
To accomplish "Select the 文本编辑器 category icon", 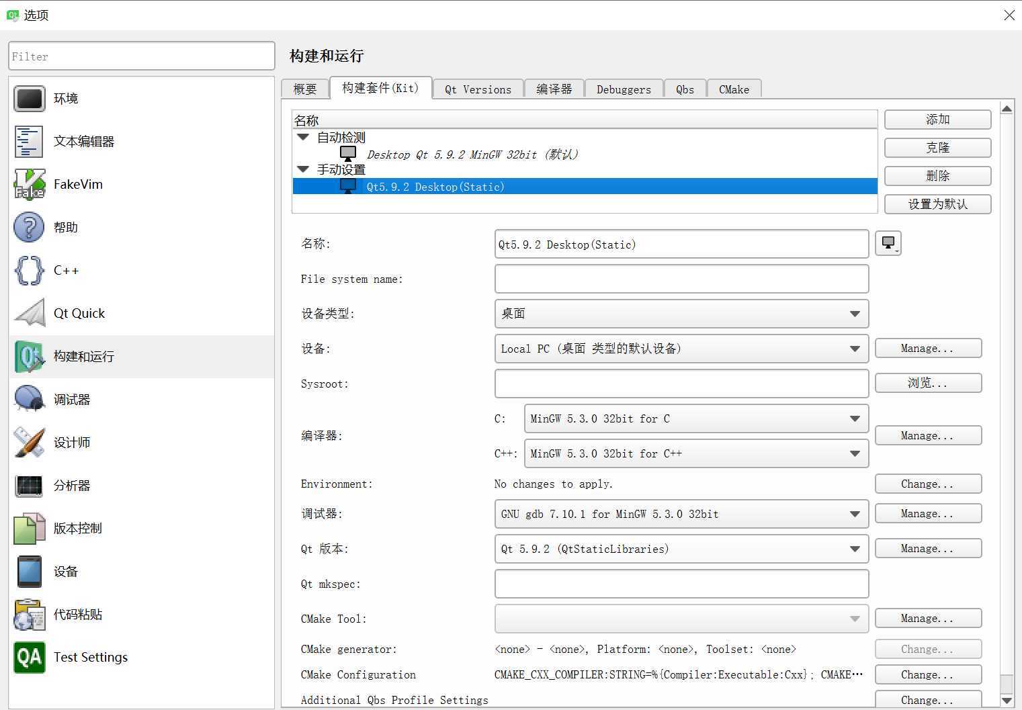I will click(x=29, y=142).
